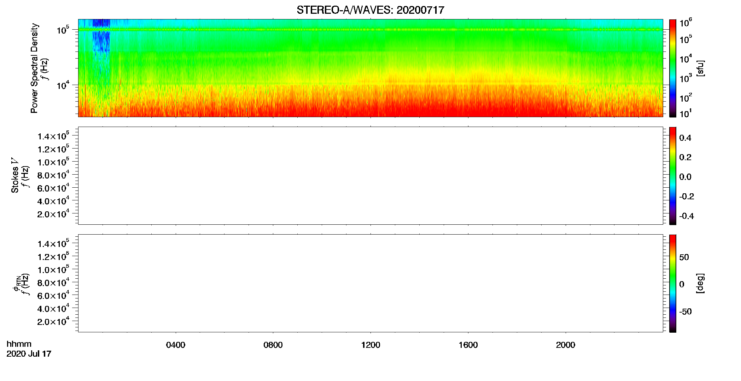Click the [deg] unit label
The image size is (741, 381).
click(700, 283)
